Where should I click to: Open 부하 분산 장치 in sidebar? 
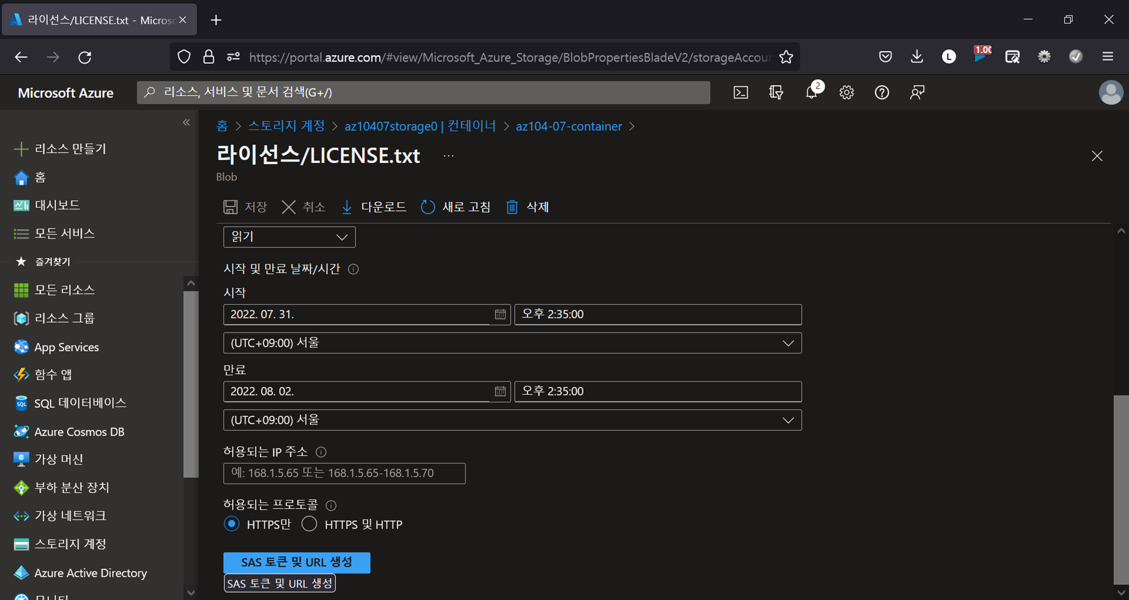coord(62,488)
